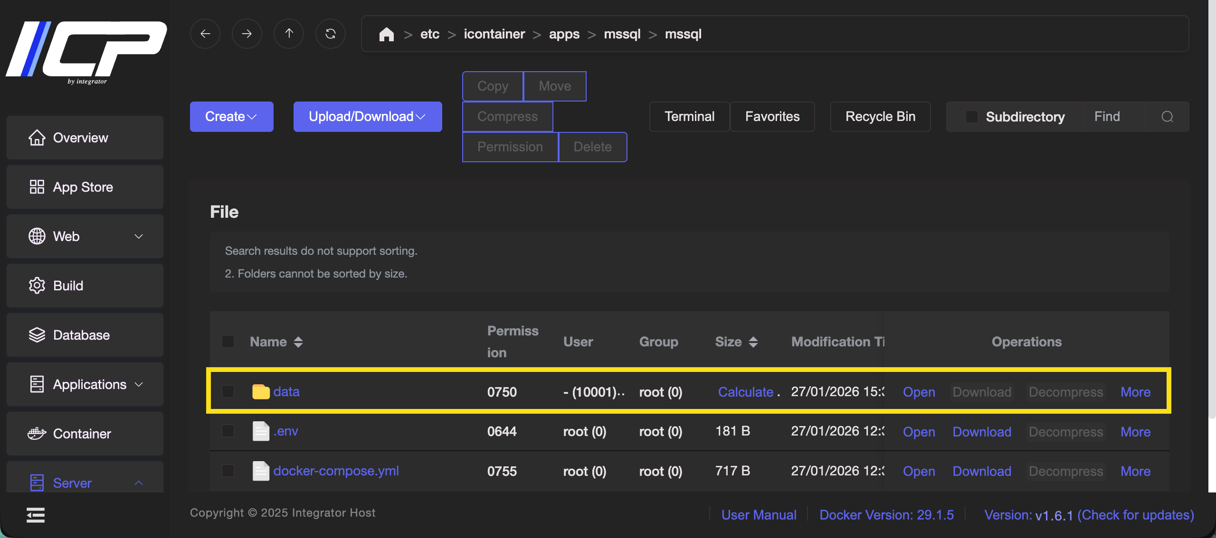Image resolution: width=1216 pixels, height=538 pixels.
Task: Click the Docker Version: 29.1.5 link
Action: [x=886, y=515]
